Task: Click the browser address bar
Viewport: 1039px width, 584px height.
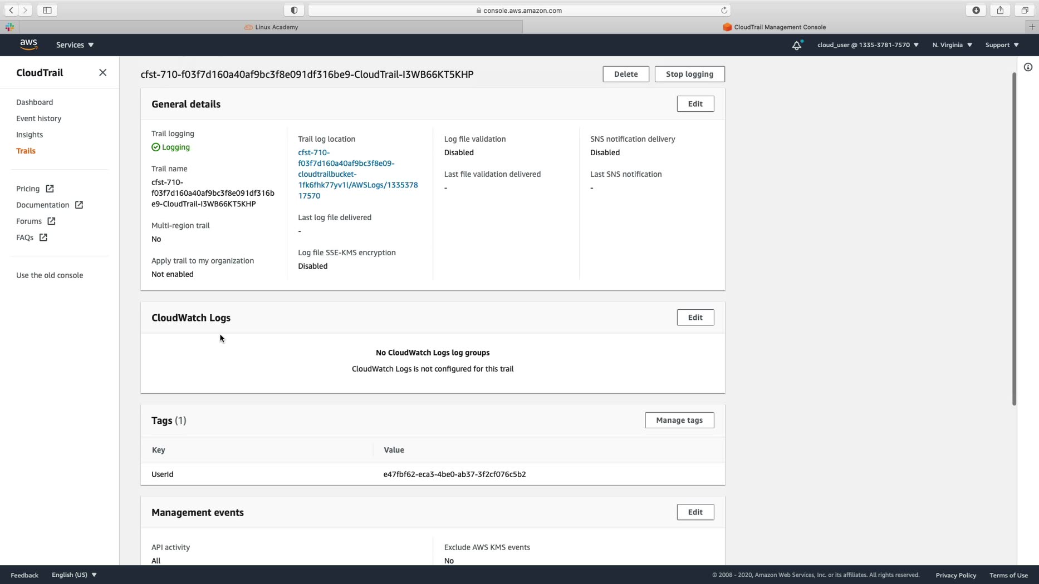Action: [x=519, y=10]
